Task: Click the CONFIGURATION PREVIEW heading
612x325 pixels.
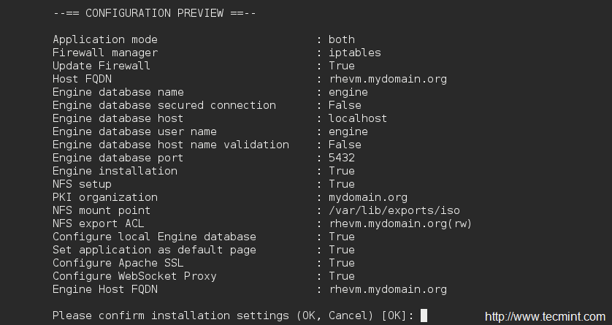Action: pyautogui.click(x=154, y=13)
